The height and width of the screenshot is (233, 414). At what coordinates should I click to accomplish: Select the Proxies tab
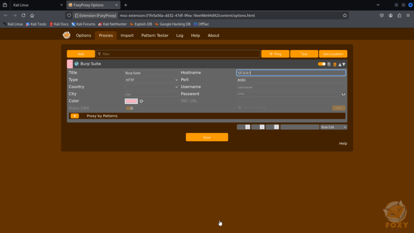106,35
